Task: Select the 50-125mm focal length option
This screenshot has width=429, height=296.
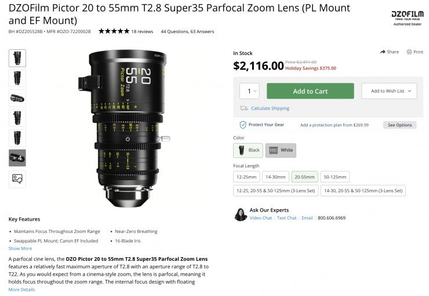Action: (x=335, y=177)
